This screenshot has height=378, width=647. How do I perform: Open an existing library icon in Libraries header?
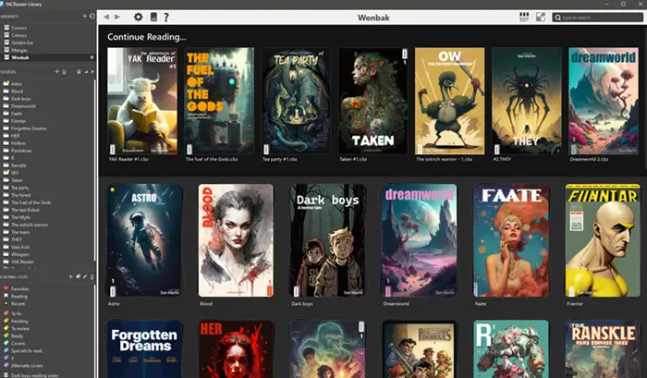coord(92,16)
